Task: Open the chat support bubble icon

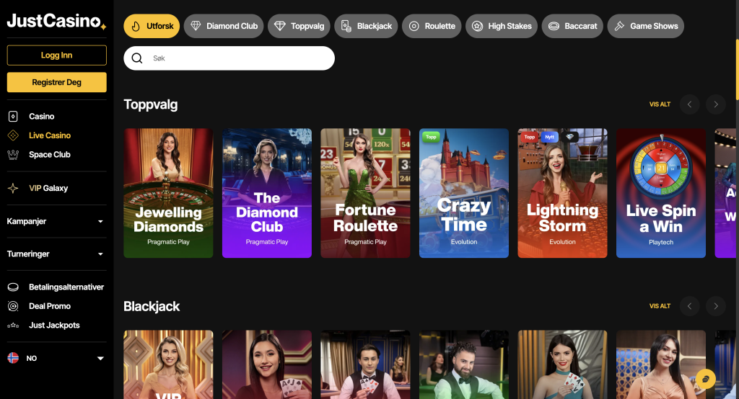Action: click(706, 379)
